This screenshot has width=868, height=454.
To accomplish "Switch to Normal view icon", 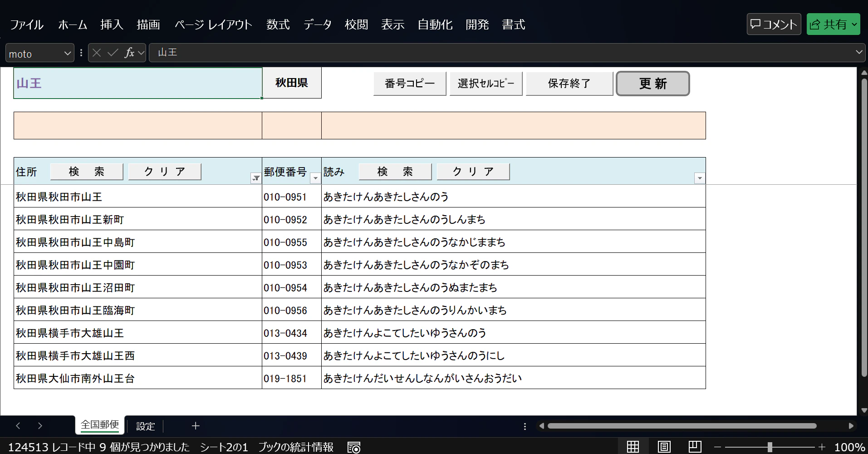I will click(x=633, y=447).
